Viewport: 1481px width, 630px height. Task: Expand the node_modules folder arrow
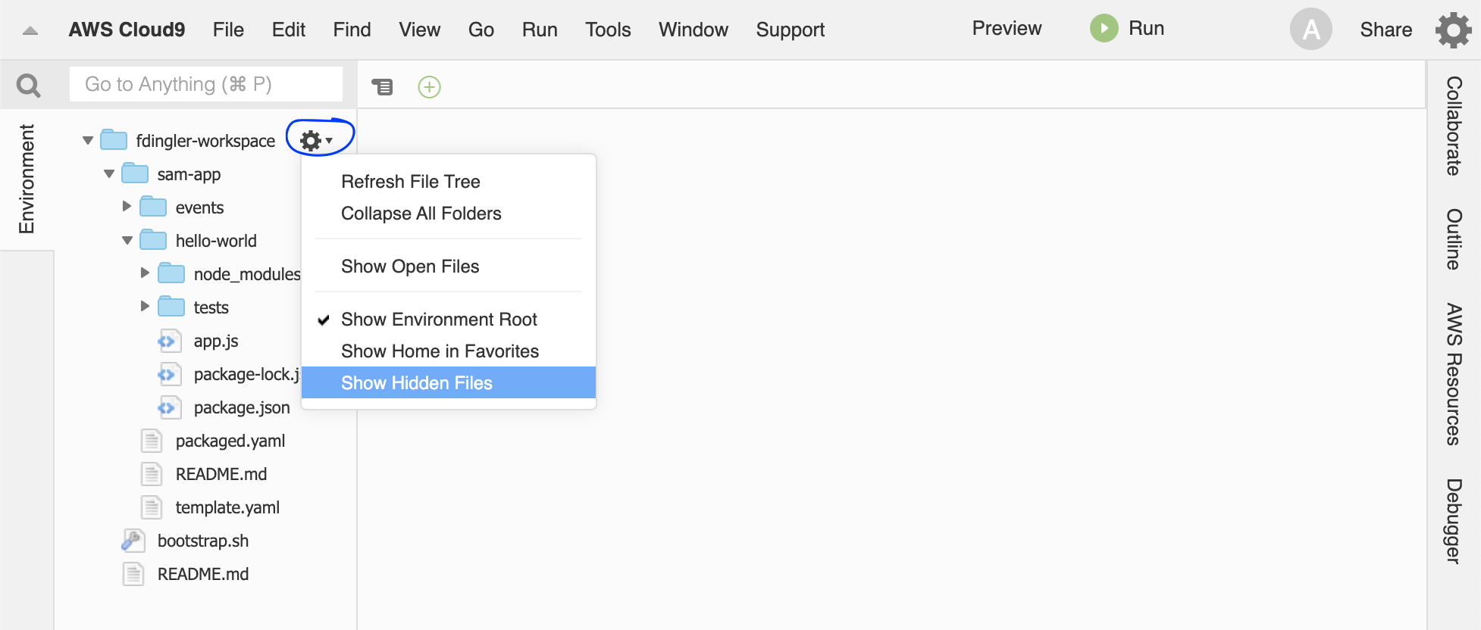coord(146,273)
